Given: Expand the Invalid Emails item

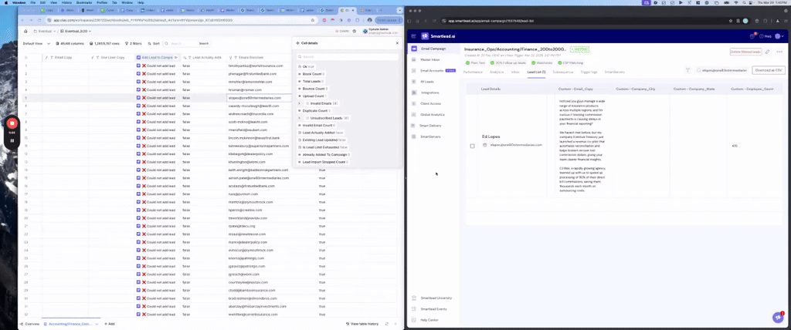Looking at the screenshot, I should 299,103.
